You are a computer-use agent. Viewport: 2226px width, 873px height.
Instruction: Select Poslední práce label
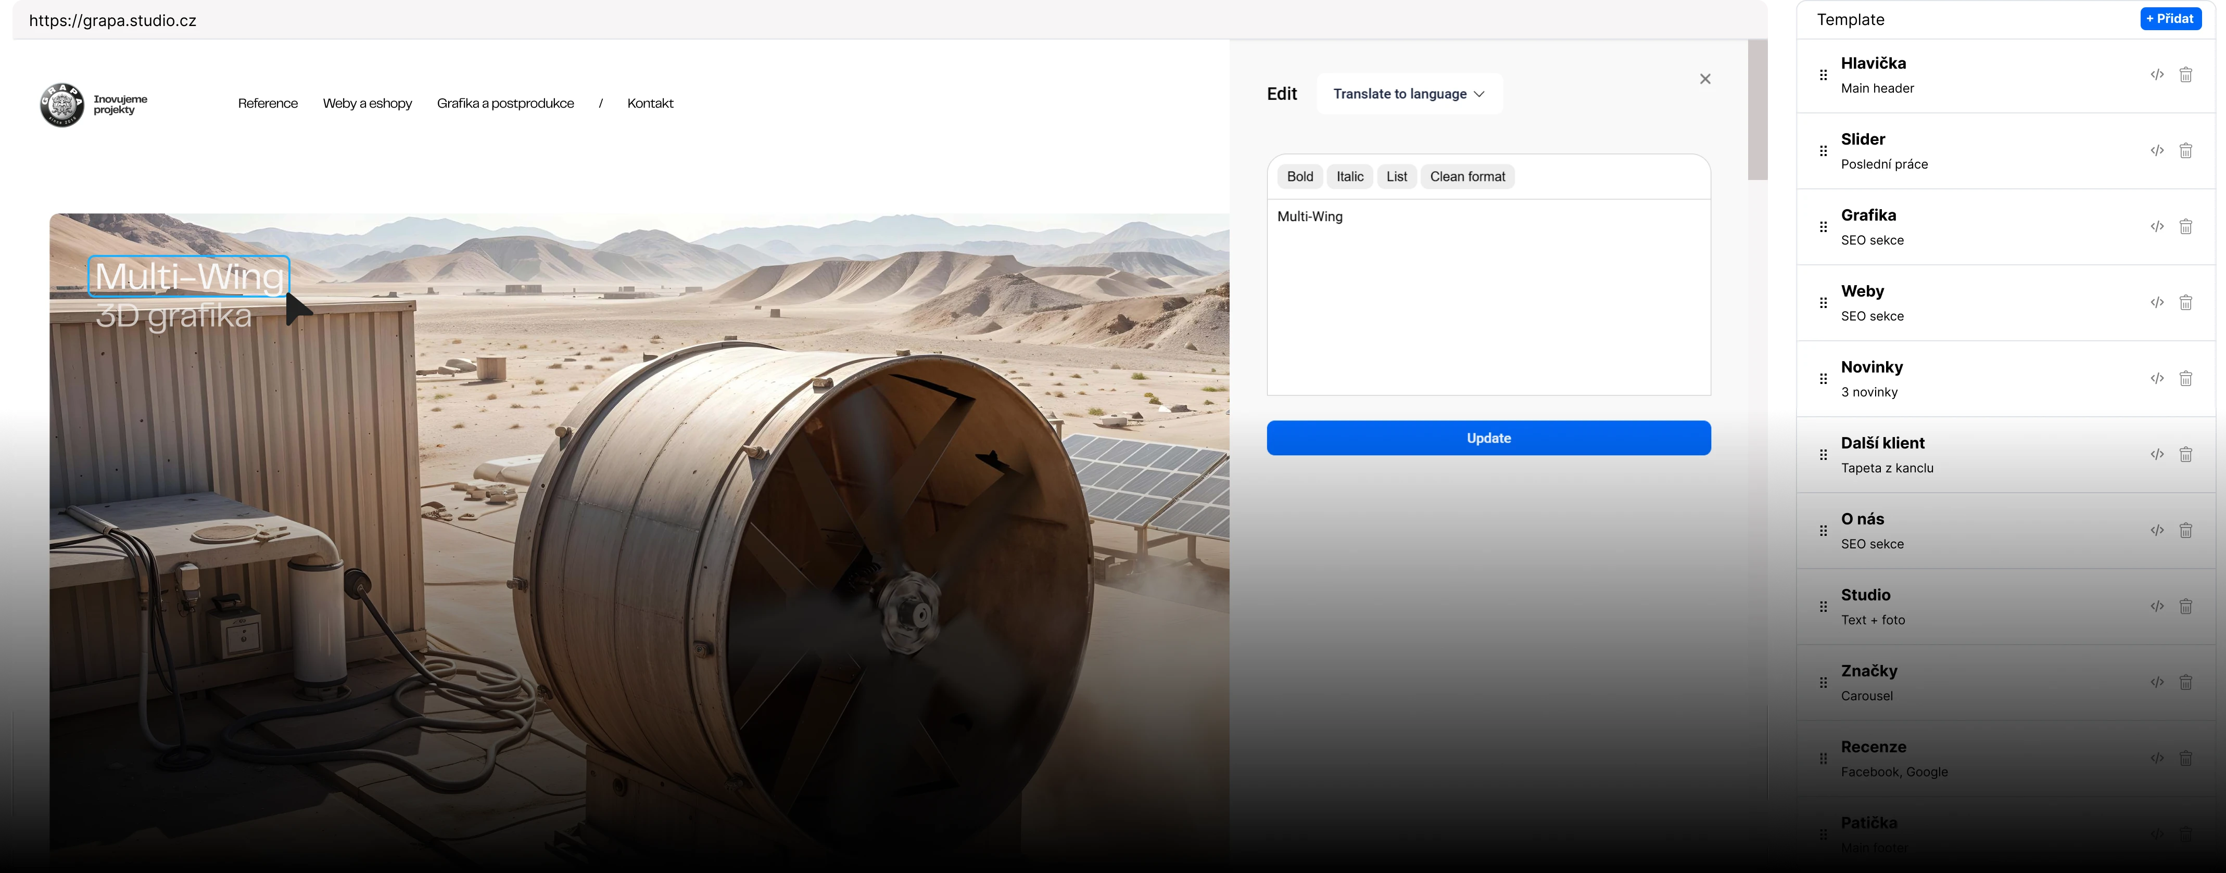(x=1884, y=164)
